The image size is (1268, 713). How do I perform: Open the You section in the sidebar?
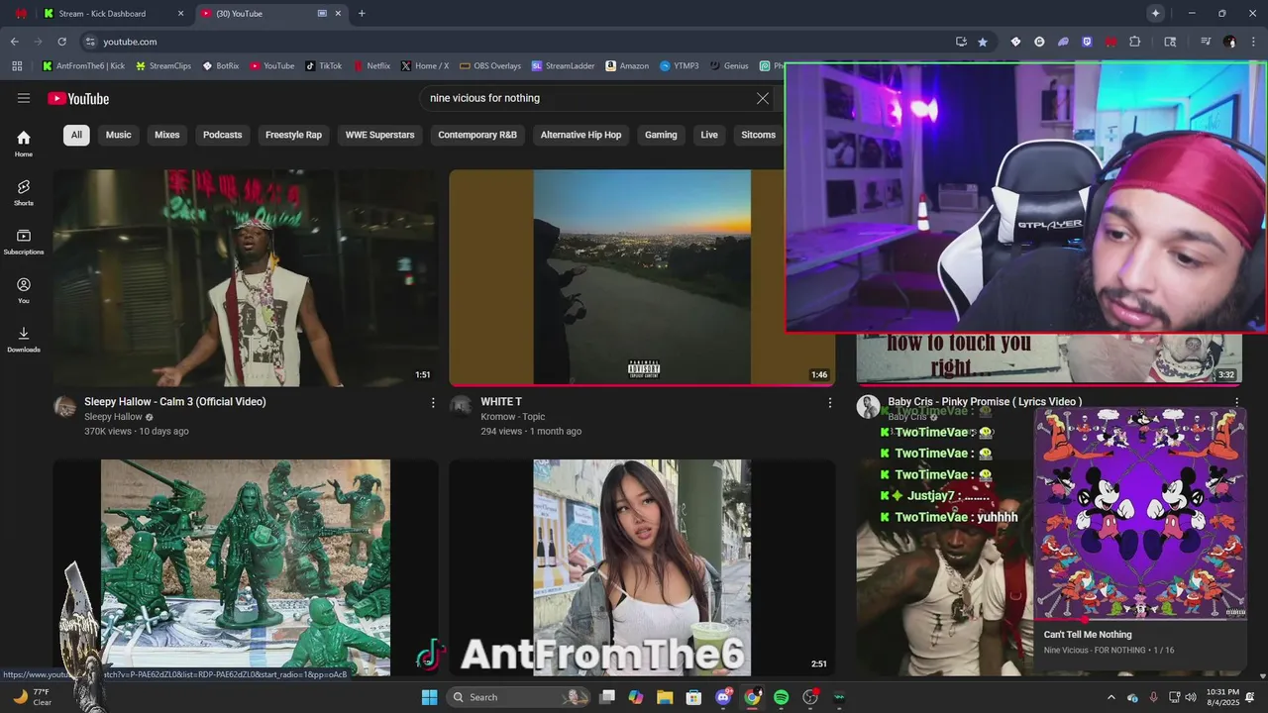tap(24, 290)
